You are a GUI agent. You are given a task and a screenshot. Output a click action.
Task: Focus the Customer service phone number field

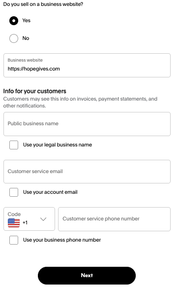[x=115, y=219]
